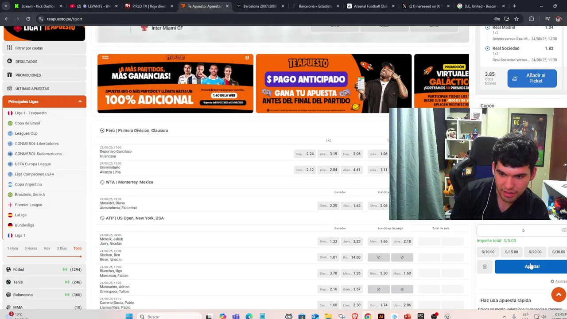Open ATP US Open, New York heading
The image size is (567, 319).
(x=134, y=218)
